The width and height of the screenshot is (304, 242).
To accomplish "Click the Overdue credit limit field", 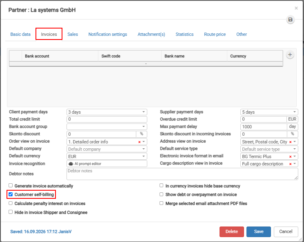I will coord(264,119).
